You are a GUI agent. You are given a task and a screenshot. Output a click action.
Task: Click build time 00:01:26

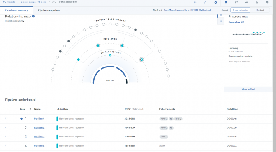(232, 127)
